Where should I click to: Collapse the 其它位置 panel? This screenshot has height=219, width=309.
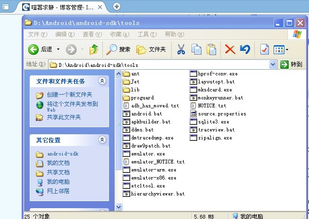[x=102, y=140]
